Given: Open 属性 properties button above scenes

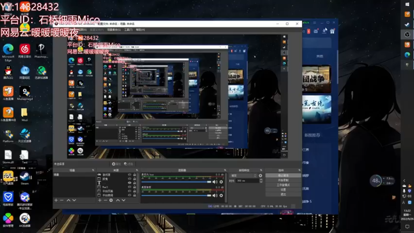Looking at the screenshot, I should pos(116,164).
